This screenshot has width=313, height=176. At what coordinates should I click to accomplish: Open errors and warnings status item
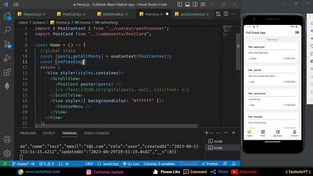pyautogui.click(x=46, y=164)
